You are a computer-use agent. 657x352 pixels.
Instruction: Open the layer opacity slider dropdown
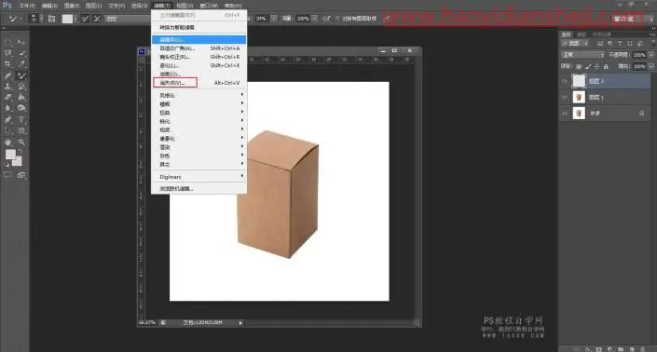tap(651, 55)
